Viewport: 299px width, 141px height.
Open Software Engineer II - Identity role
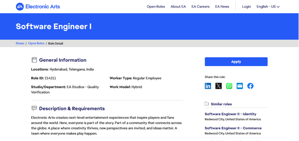[x=230, y=114]
